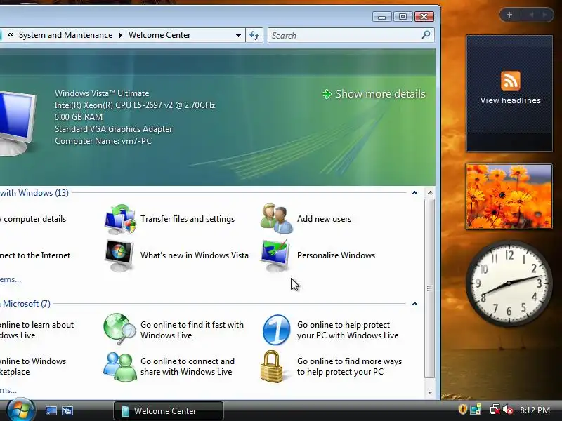
Task: Click Go online to find it fast label
Action: tap(192, 330)
